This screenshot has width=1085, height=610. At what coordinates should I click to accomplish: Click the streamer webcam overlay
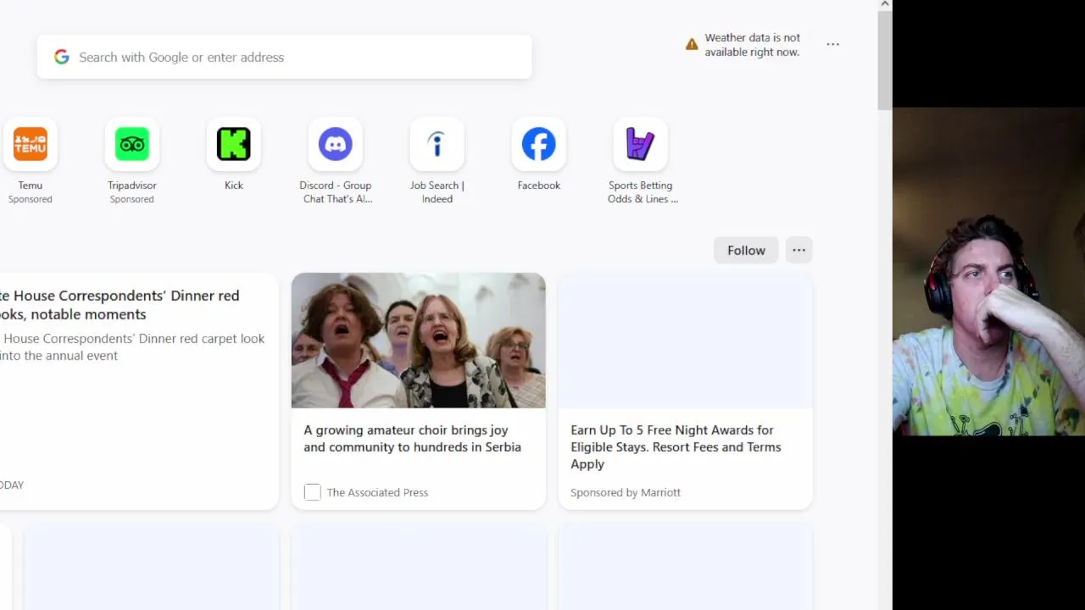988,272
